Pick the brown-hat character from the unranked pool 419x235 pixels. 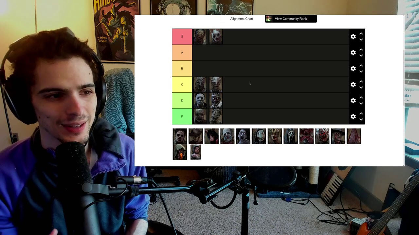pos(195,136)
